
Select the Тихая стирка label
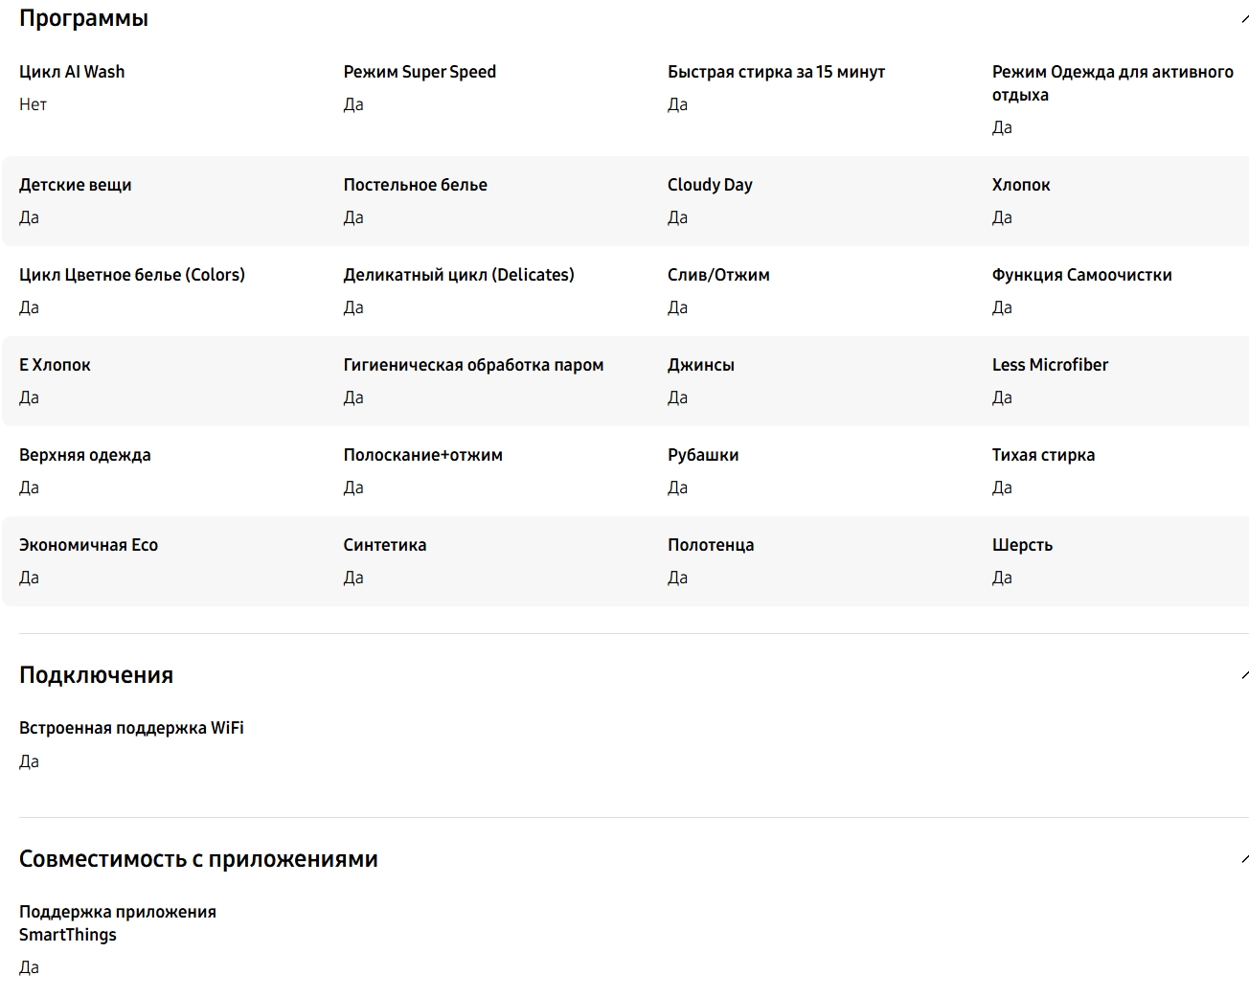click(1043, 455)
